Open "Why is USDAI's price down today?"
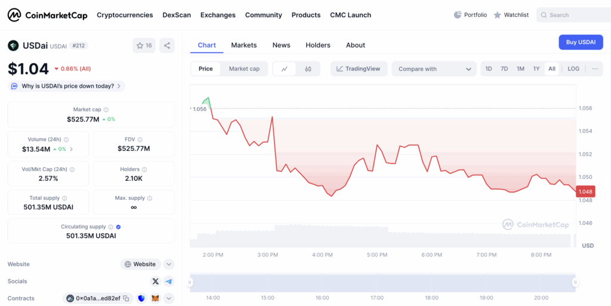The width and height of the screenshot is (611, 306). (66, 86)
